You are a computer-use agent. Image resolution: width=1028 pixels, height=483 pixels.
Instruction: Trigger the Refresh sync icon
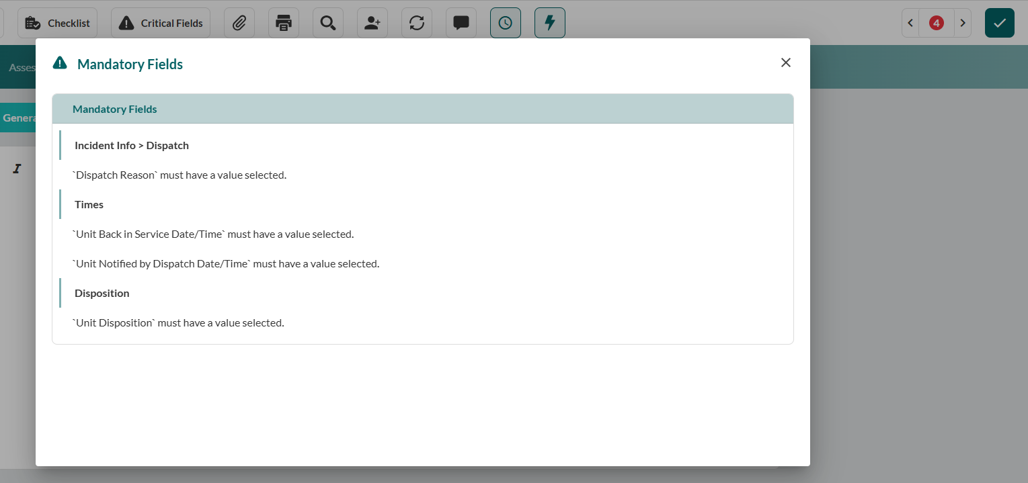[416, 22]
